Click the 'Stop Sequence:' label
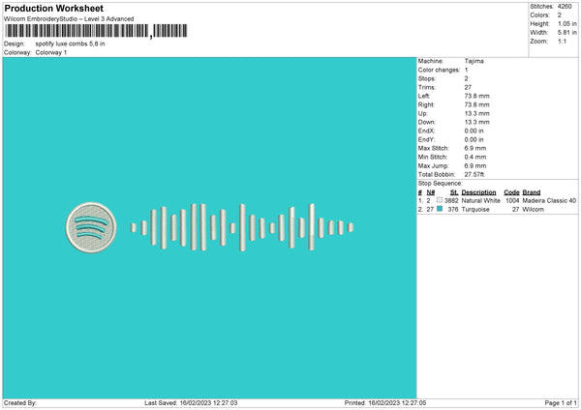The image size is (581, 410). point(440,183)
